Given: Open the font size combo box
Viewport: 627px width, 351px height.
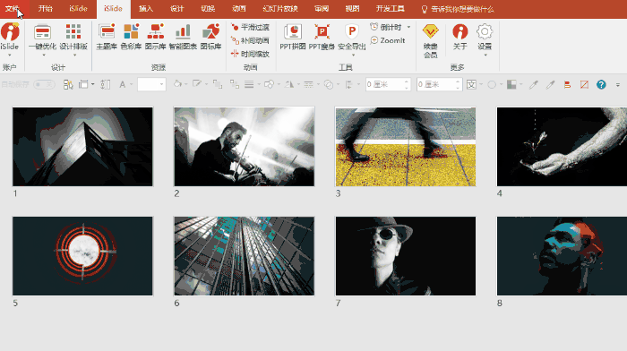Looking at the screenshot, I should pyautogui.click(x=151, y=84).
